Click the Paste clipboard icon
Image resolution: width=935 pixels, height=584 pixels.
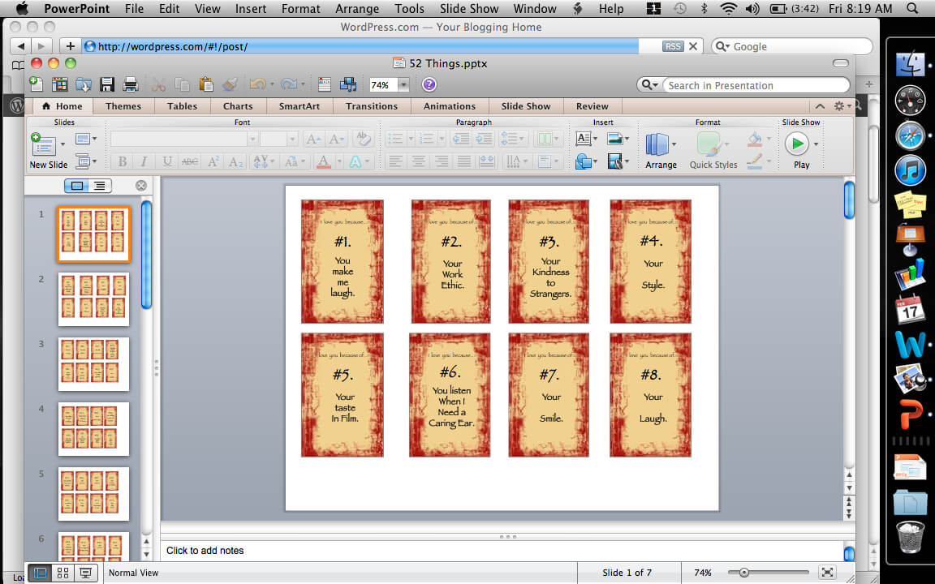tap(206, 84)
